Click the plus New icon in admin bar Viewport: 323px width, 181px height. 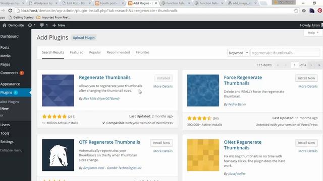[54, 25]
